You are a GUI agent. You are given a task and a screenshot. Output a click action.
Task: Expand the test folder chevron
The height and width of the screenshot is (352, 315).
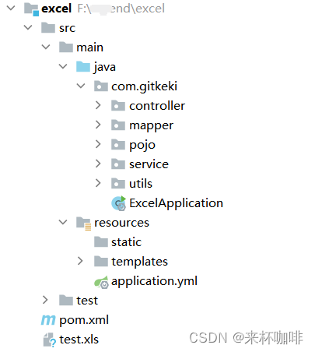pyautogui.click(x=45, y=300)
